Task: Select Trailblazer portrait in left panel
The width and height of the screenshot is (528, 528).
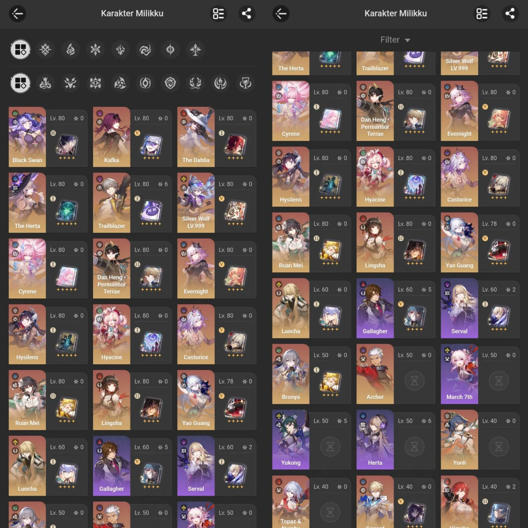Action: pyautogui.click(x=111, y=203)
